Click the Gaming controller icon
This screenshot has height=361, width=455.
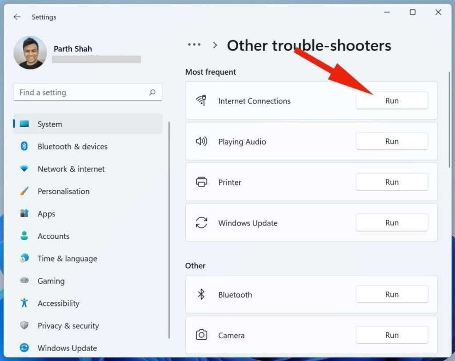[x=24, y=281]
